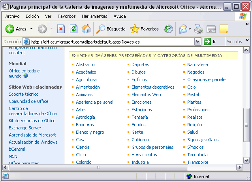Click the Mail envelope icon
Screen dimensions: 252x182
pyautogui.click(x=183, y=29)
